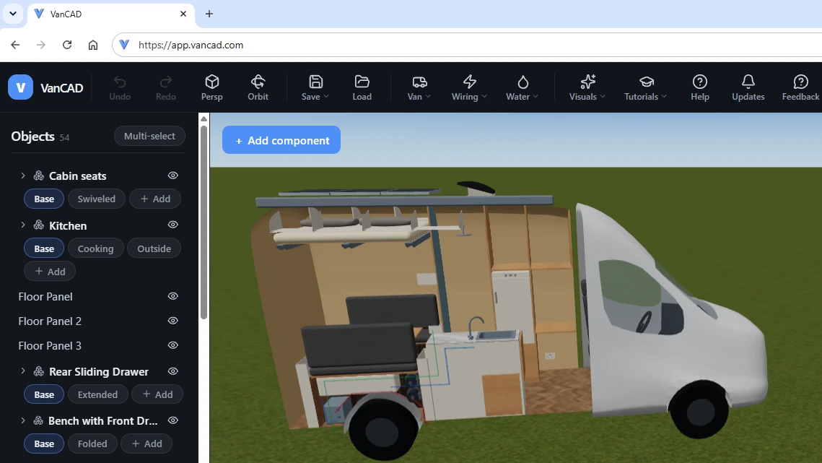Hide the Kitchen group
The width and height of the screenshot is (822, 463).
173,225
